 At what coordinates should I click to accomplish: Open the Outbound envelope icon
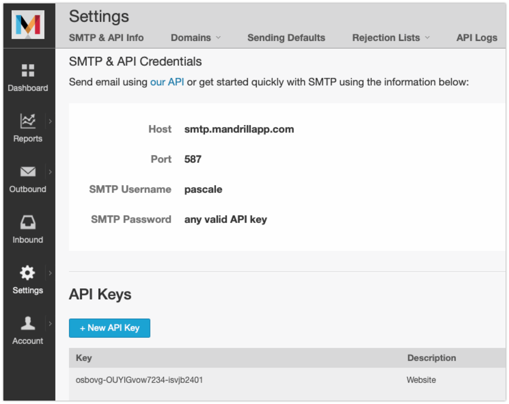[28, 172]
